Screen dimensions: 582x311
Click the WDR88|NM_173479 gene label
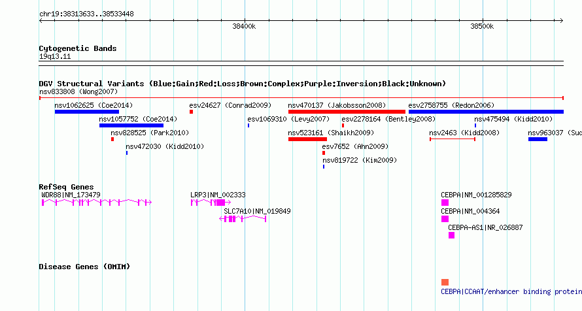coord(71,195)
